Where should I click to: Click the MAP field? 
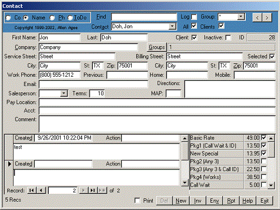[x=173, y=93]
